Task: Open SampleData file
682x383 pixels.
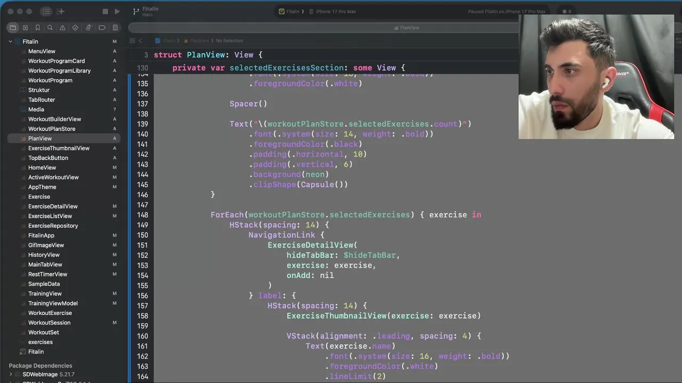Action: 44,284
